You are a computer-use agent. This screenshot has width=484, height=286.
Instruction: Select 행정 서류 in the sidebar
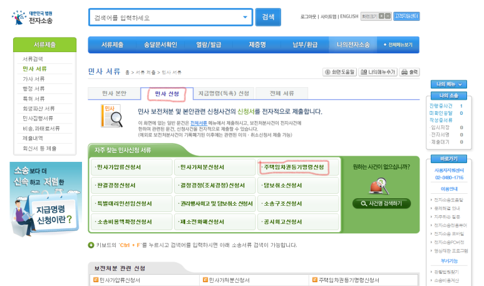[34, 88]
